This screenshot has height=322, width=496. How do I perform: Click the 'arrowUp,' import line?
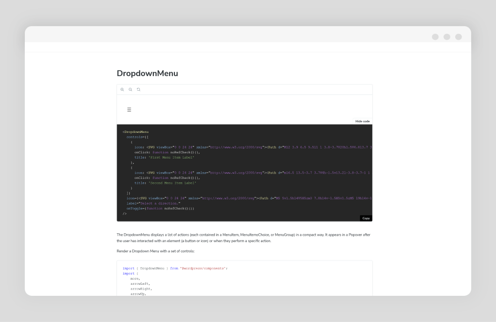(138, 294)
